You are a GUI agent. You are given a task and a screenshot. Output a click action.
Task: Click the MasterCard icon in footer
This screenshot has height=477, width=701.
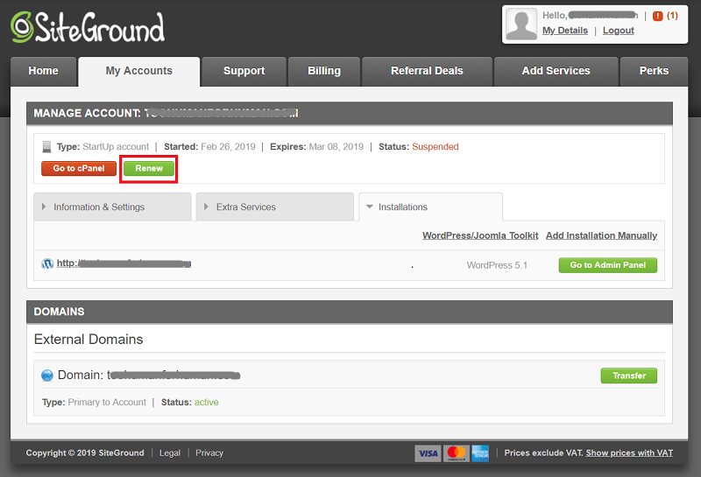456,453
